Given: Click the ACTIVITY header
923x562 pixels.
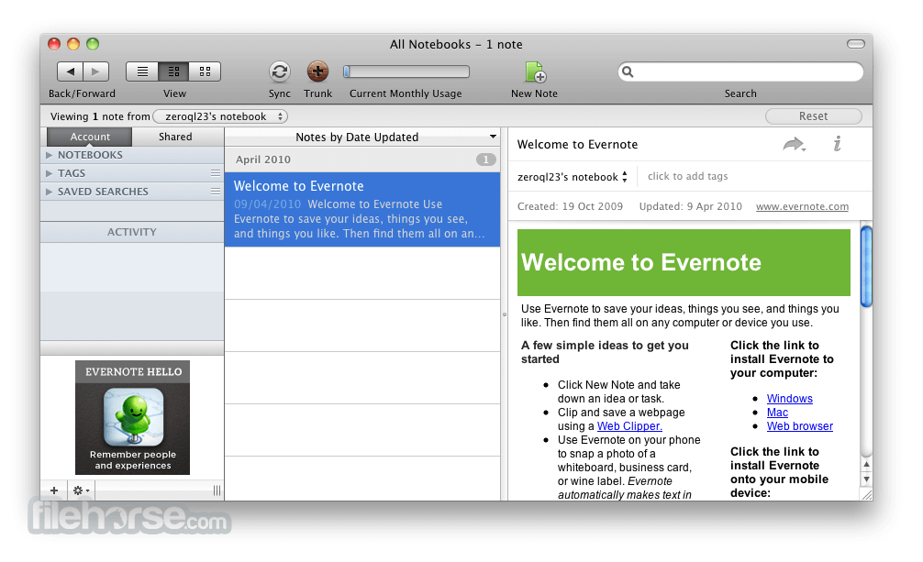Looking at the screenshot, I should pos(132,232).
